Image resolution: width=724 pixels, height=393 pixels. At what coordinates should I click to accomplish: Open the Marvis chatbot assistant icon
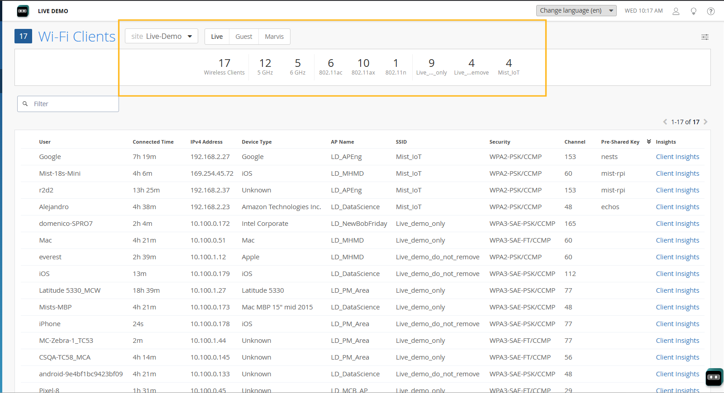tap(714, 377)
